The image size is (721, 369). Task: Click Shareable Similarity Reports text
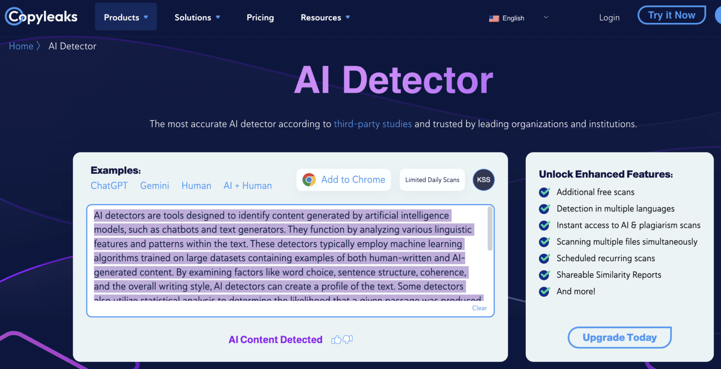609,275
